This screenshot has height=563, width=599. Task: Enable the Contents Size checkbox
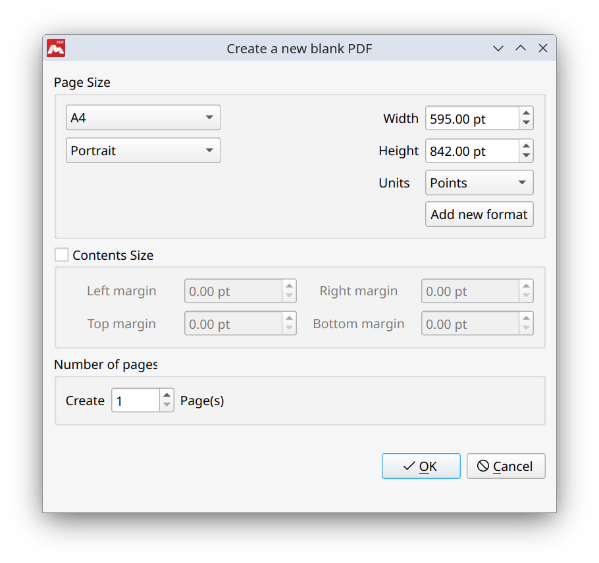pyautogui.click(x=61, y=254)
